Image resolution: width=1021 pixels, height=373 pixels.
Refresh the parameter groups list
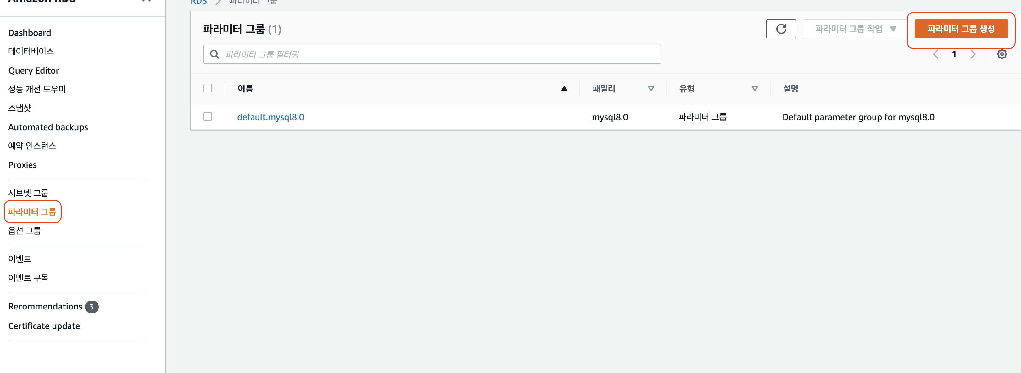coord(781,29)
